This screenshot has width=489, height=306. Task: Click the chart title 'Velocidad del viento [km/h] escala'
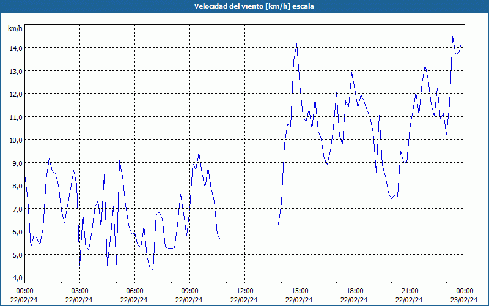(254, 6)
